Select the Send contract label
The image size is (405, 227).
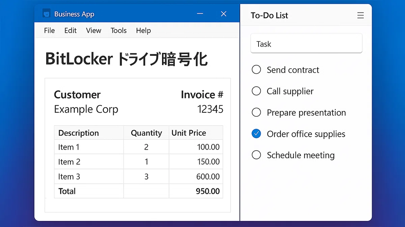pyautogui.click(x=293, y=70)
